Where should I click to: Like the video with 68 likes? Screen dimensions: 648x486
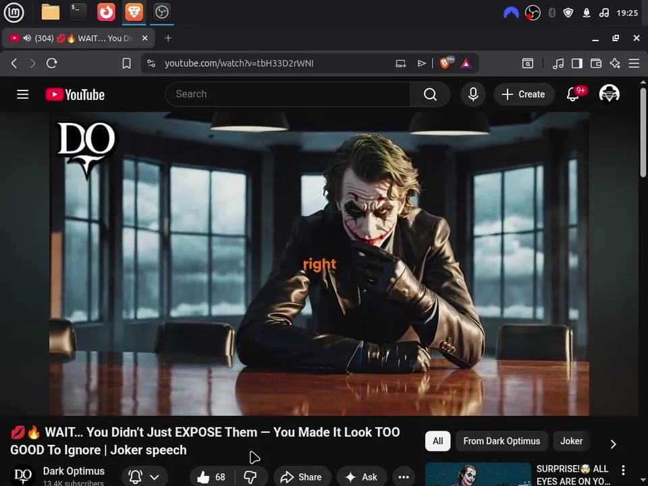tap(211, 477)
